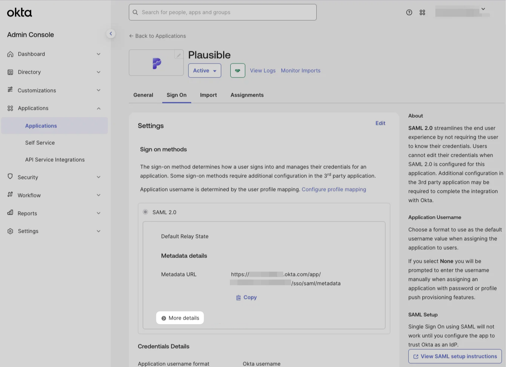Select API Service Integrations item
Screen dimensions: 506x367
coord(54,160)
